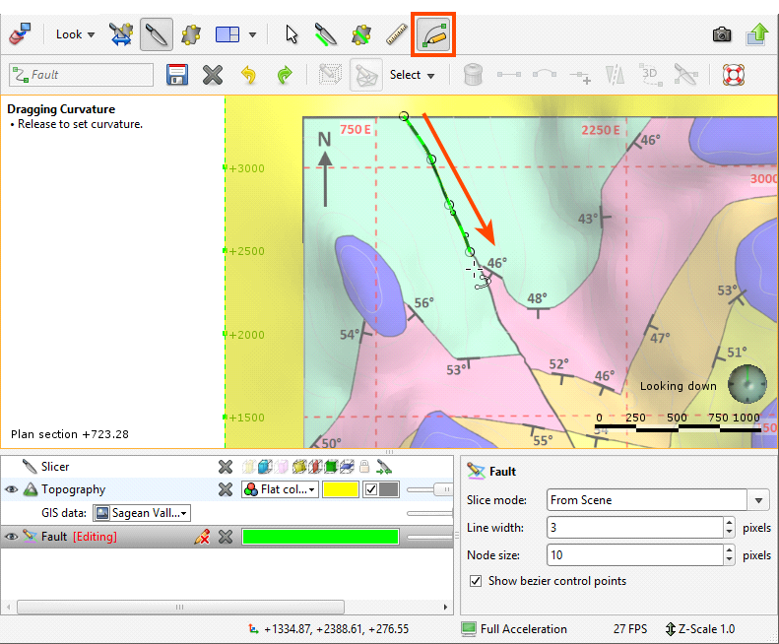779x644 pixels.
Task: Cancel editing with toolbar X icon
Action: (213, 75)
